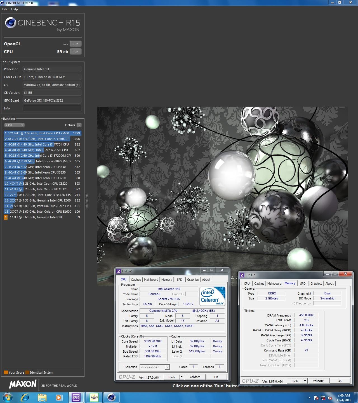Select ranking row Core i7-3770 CPU
This screenshot has height=403, width=358.
(43, 150)
